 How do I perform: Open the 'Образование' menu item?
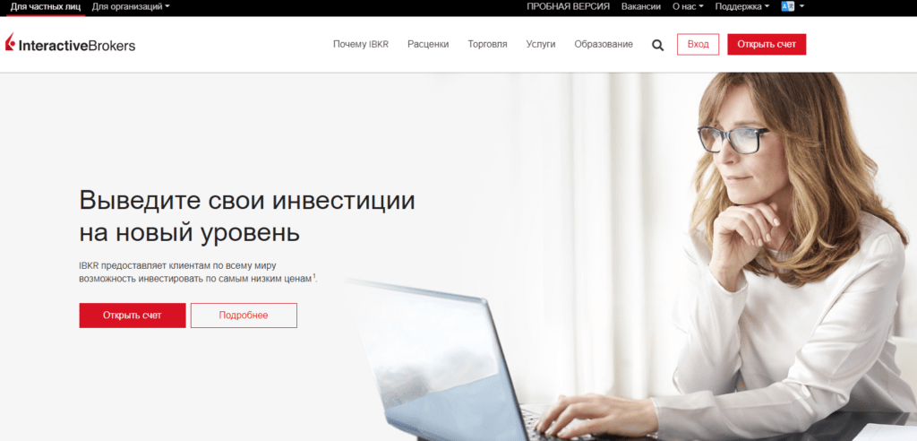pos(604,44)
